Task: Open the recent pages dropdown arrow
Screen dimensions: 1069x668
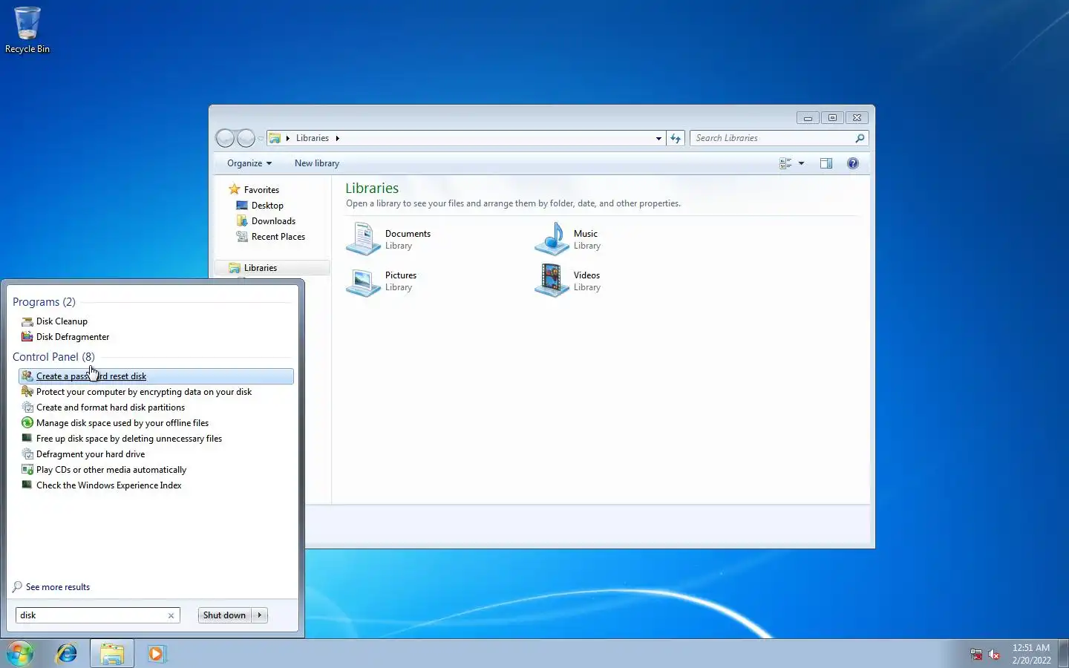Action: (261, 139)
